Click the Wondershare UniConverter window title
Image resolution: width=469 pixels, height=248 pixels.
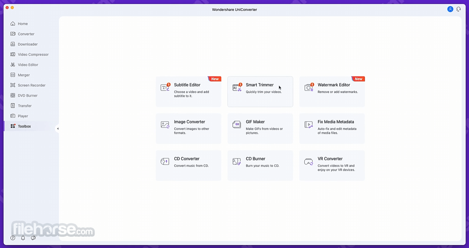[234, 9]
